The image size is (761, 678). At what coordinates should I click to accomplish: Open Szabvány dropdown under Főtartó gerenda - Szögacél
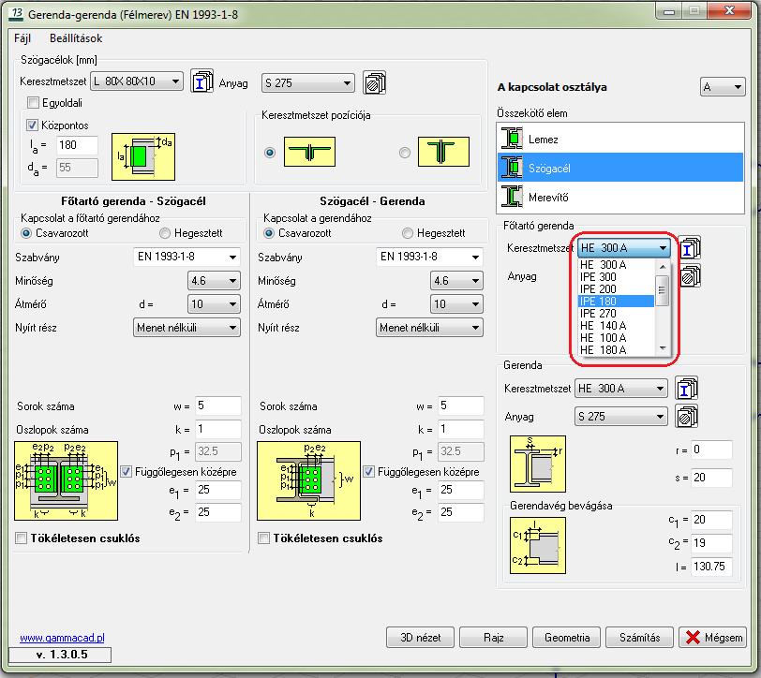187,257
